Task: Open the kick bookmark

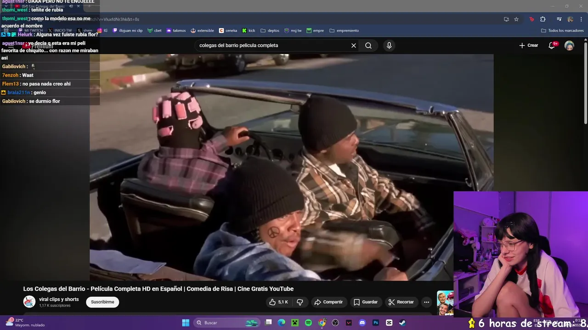Action: [249, 31]
